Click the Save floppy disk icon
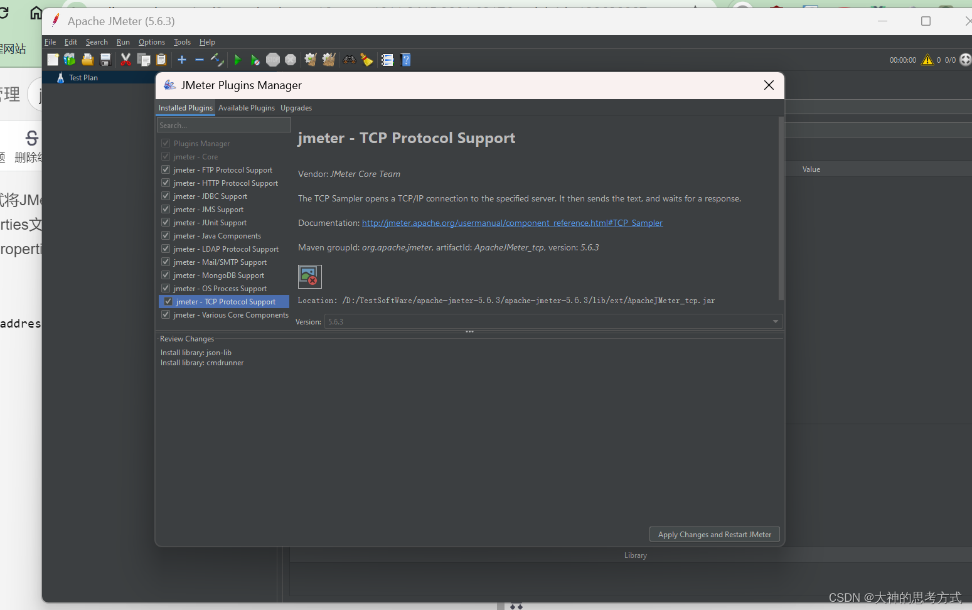 coord(105,60)
